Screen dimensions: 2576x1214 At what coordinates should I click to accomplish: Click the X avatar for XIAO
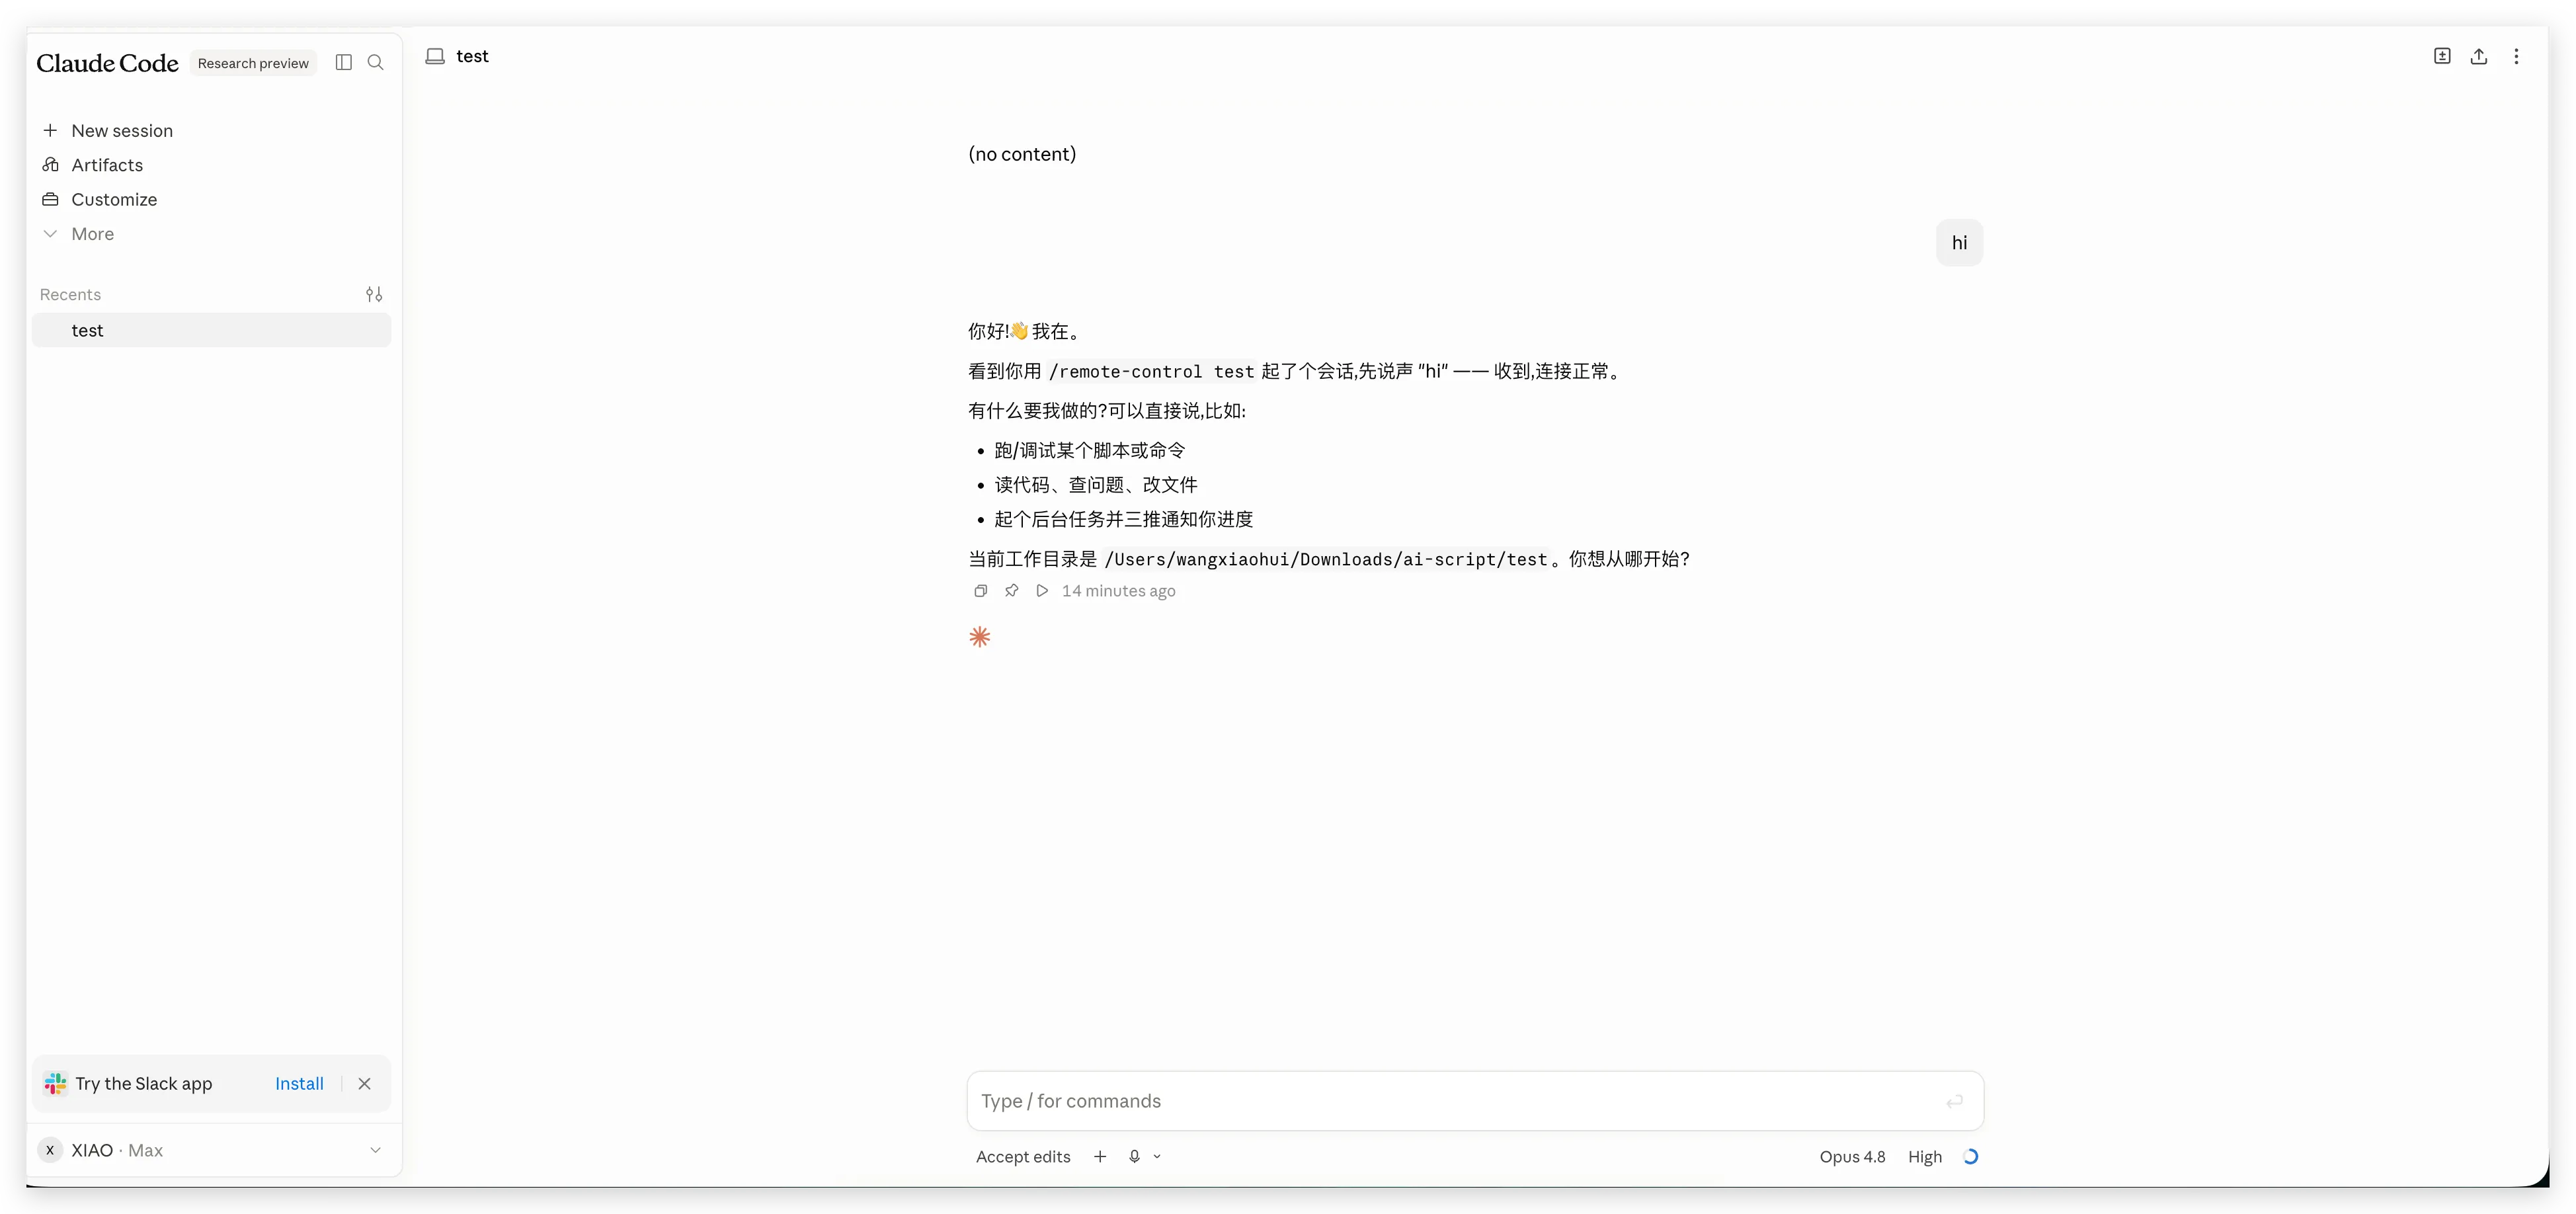[50, 1150]
